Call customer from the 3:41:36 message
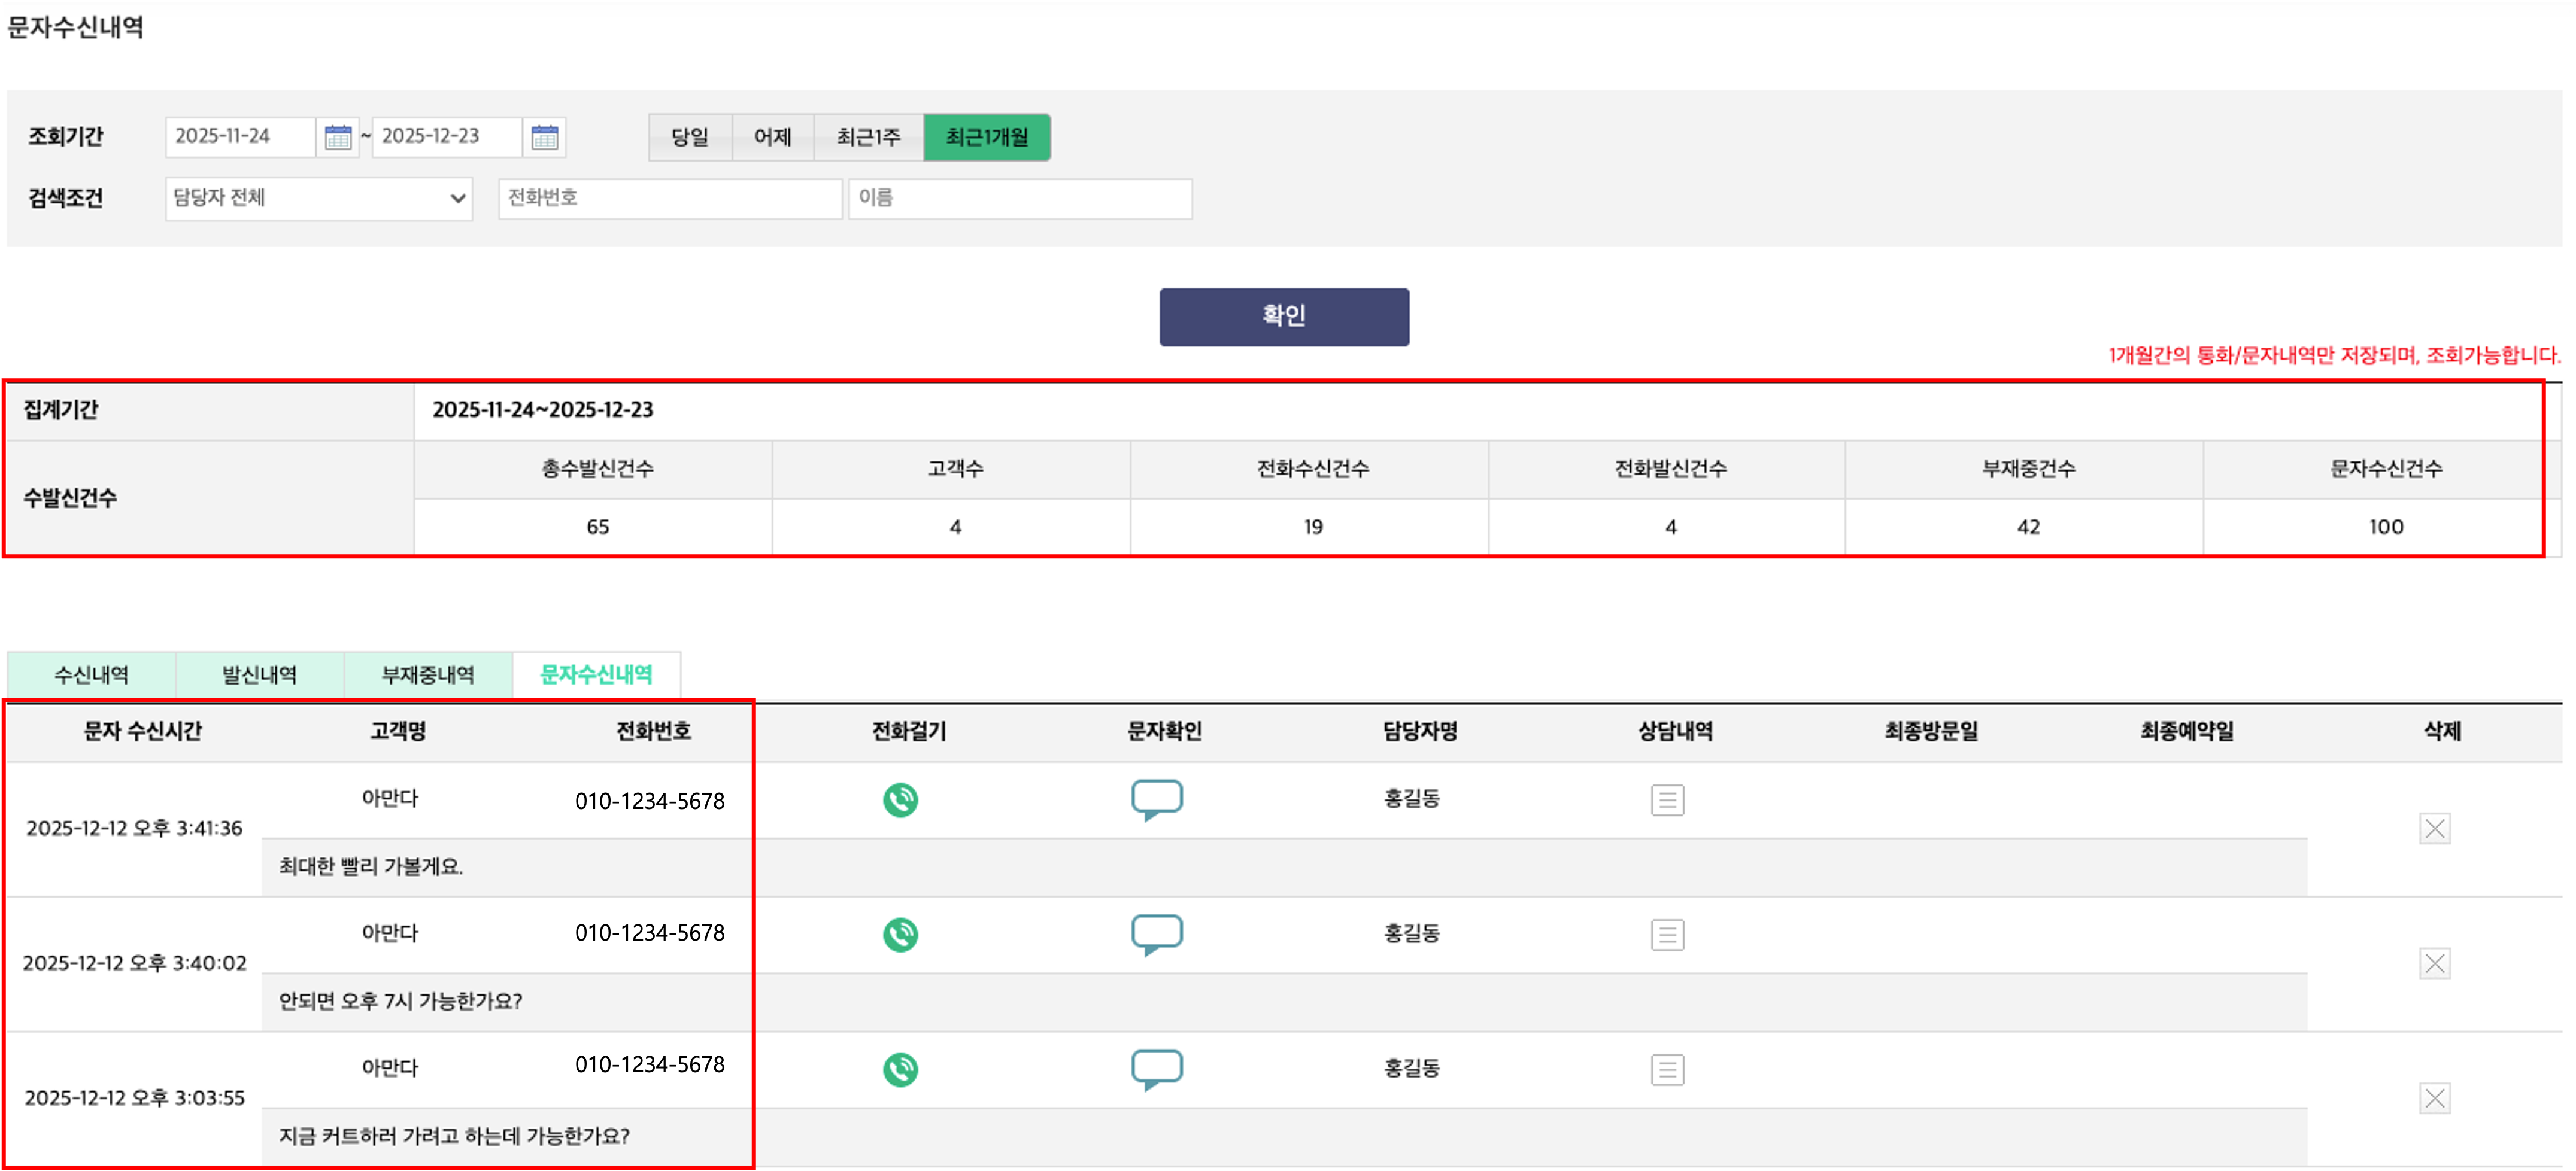Screen dimensions: 2576x1171 [x=900, y=799]
